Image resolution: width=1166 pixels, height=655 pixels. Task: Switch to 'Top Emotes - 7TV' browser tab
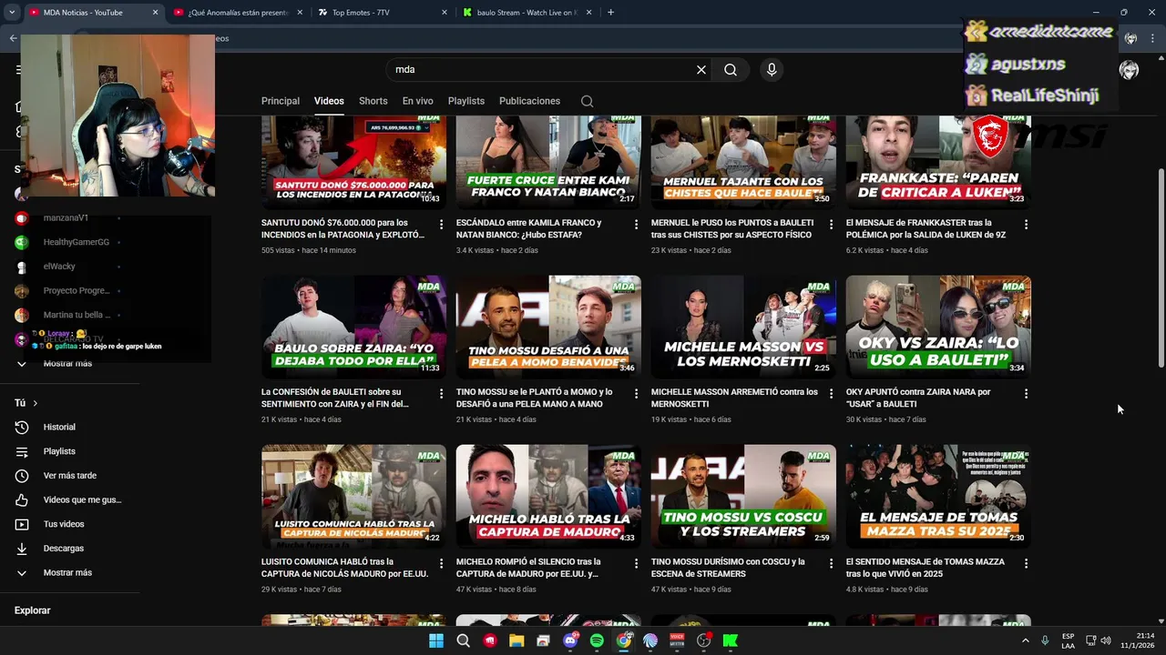[x=383, y=13]
